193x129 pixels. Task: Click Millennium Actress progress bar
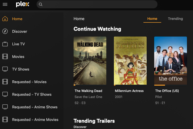pyautogui.click(x=130, y=85)
